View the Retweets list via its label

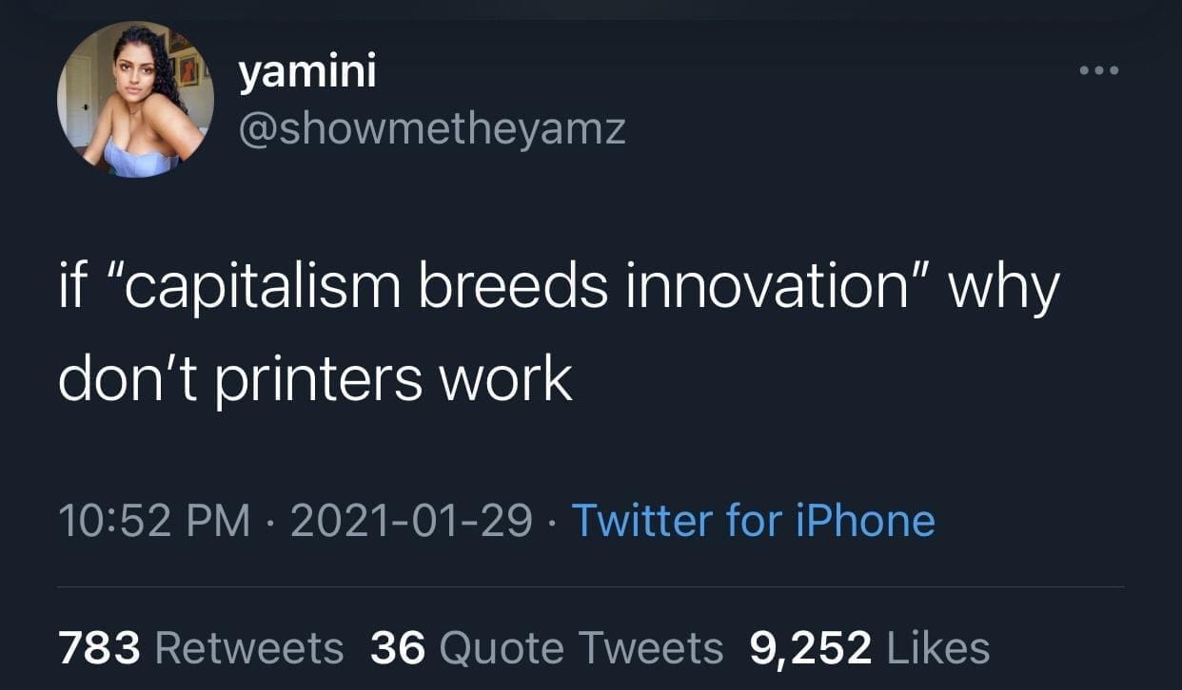[x=249, y=648]
